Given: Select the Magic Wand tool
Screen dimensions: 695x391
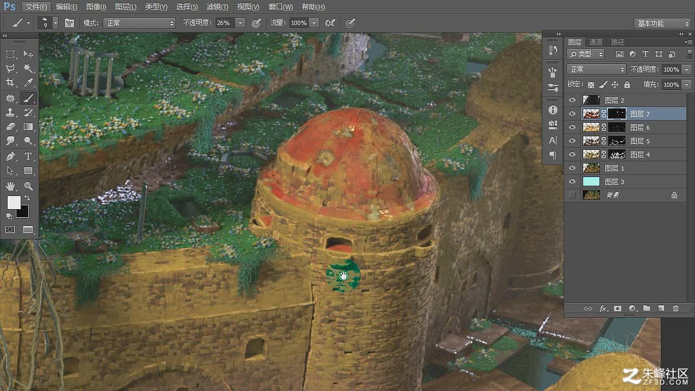Looking at the screenshot, I should [x=28, y=68].
